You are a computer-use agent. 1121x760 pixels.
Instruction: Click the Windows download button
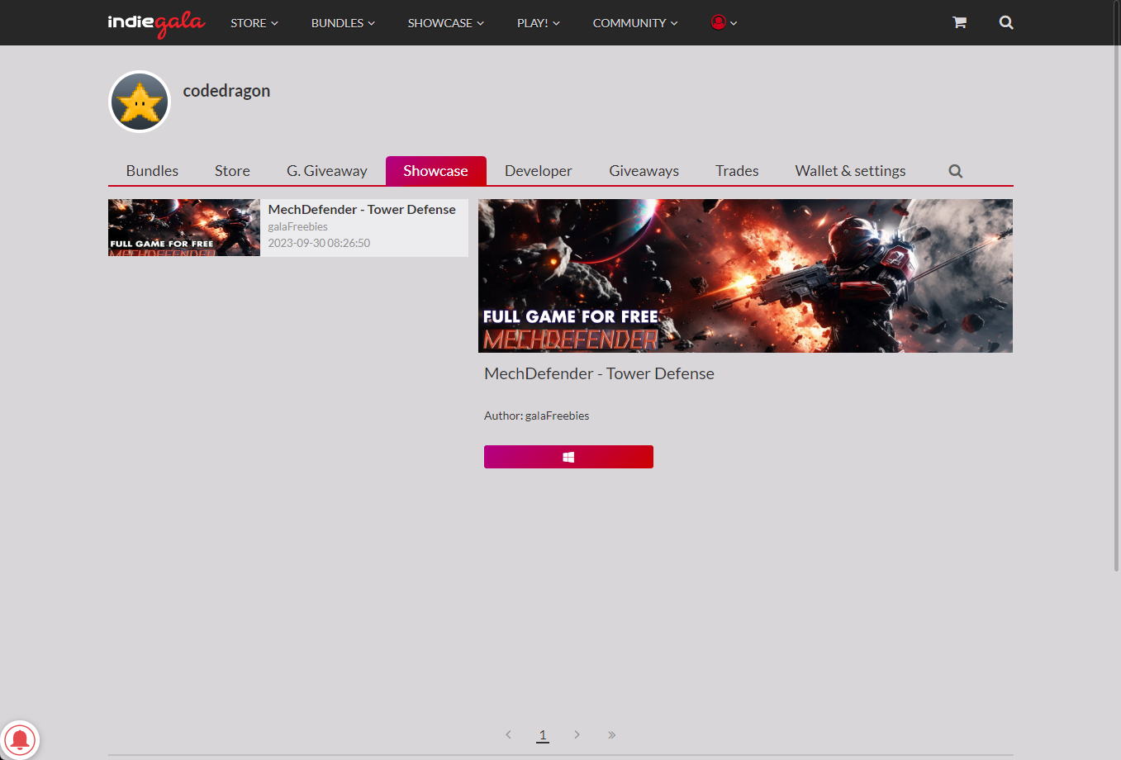(x=568, y=457)
